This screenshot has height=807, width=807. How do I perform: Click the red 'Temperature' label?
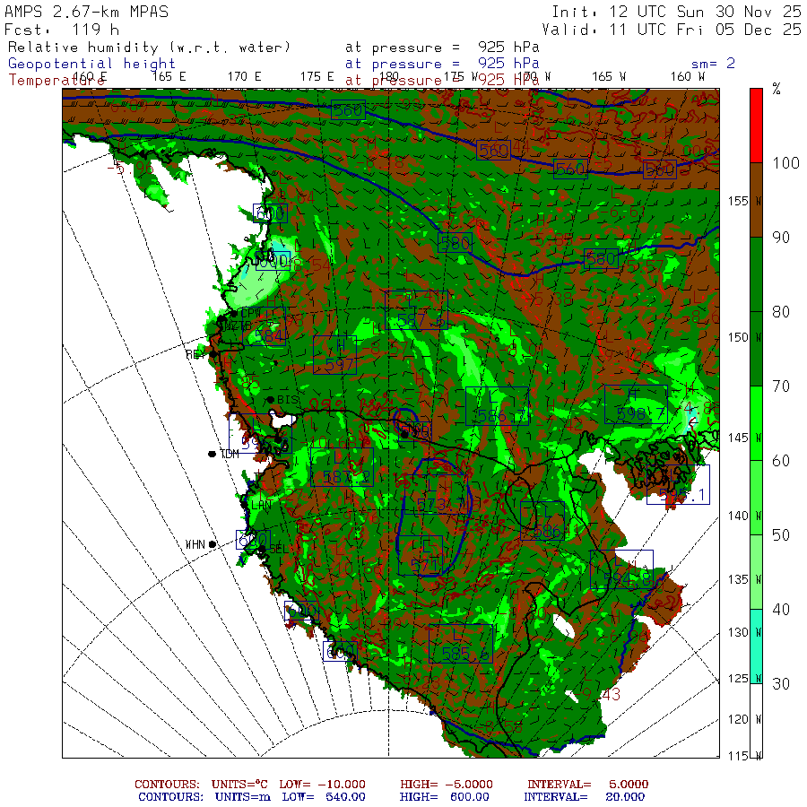(56, 81)
